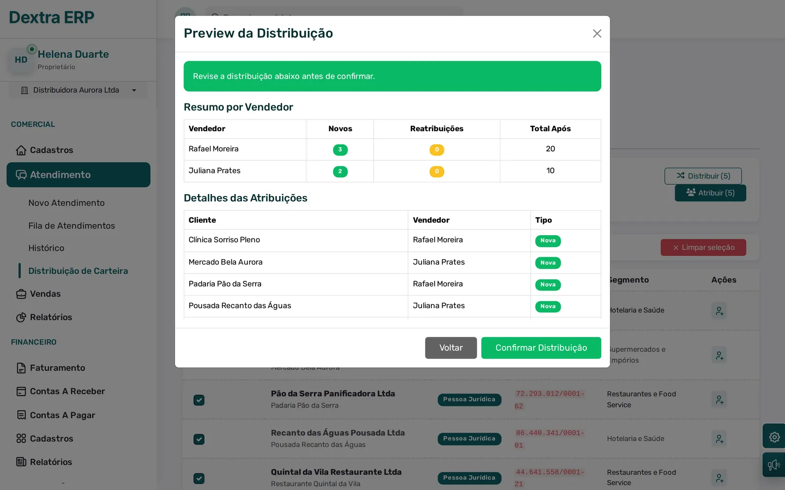Open Histórico submenu item
The height and width of the screenshot is (490, 785).
click(x=46, y=248)
